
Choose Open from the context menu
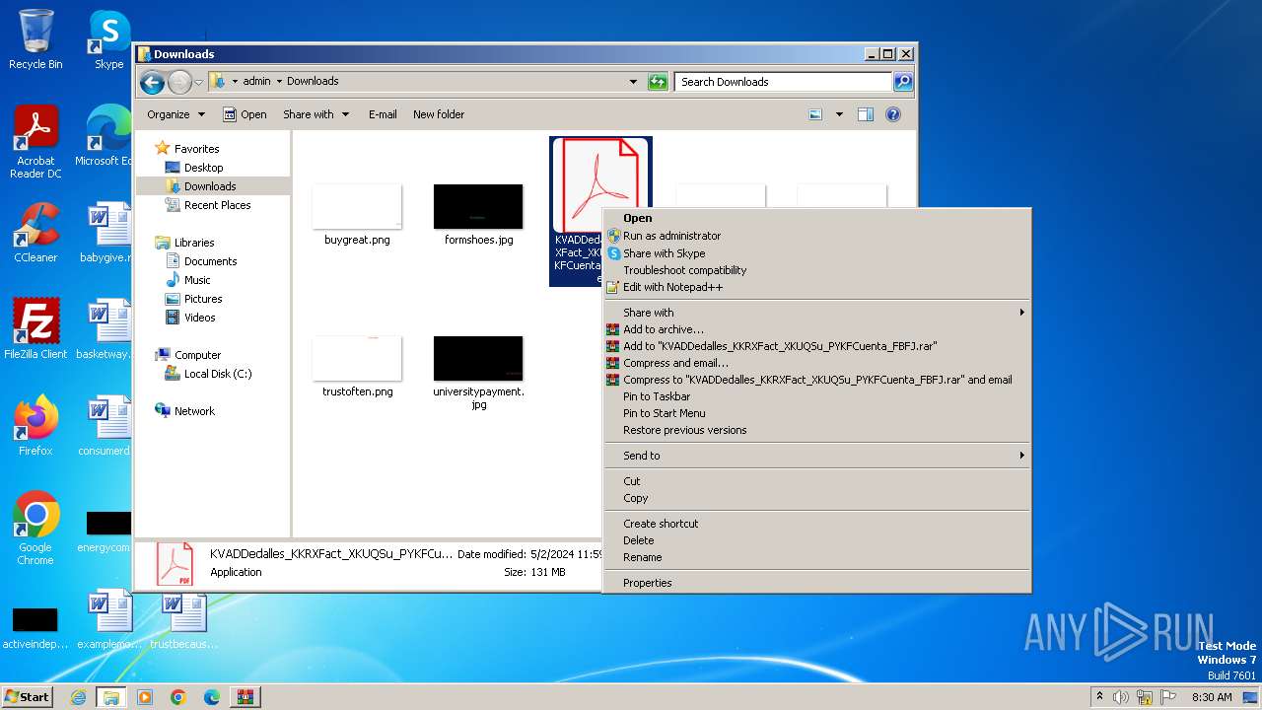click(816, 218)
